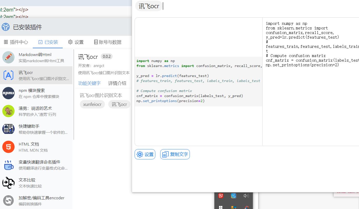
Task: Open the 功能关键字 tab
Action: point(89,83)
